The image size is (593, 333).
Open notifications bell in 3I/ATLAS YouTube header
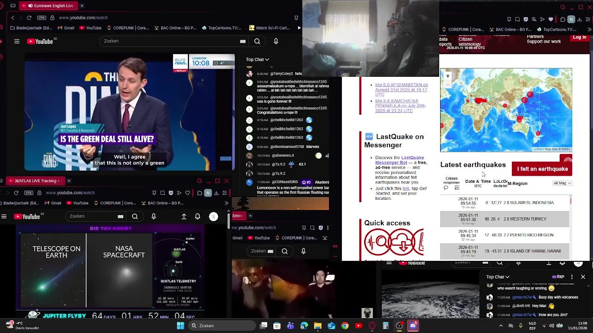tap(198, 216)
